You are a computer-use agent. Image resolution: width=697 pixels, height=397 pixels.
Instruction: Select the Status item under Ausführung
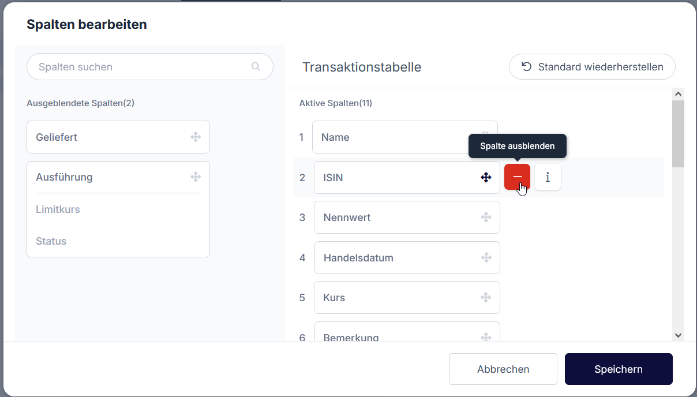(x=51, y=241)
